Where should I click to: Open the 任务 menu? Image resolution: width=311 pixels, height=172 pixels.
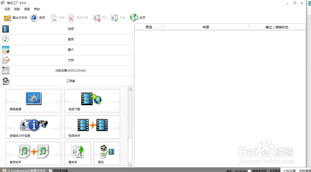coord(7,9)
